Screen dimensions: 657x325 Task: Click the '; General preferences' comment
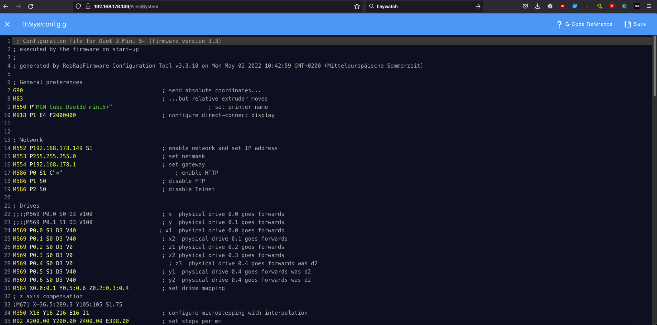point(48,82)
